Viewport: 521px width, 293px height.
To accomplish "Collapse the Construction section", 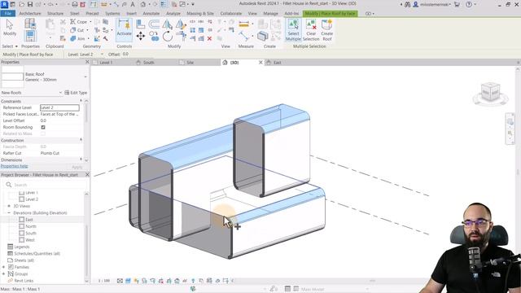I will click(x=81, y=140).
